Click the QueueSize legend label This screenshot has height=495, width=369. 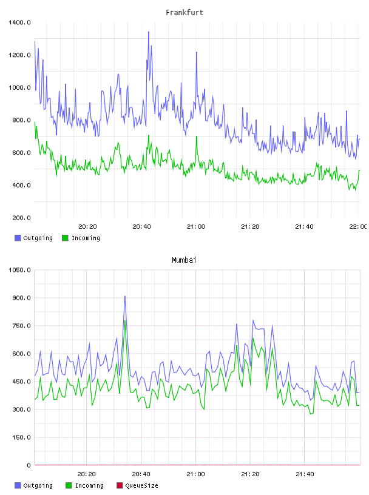[x=141, y=485]
